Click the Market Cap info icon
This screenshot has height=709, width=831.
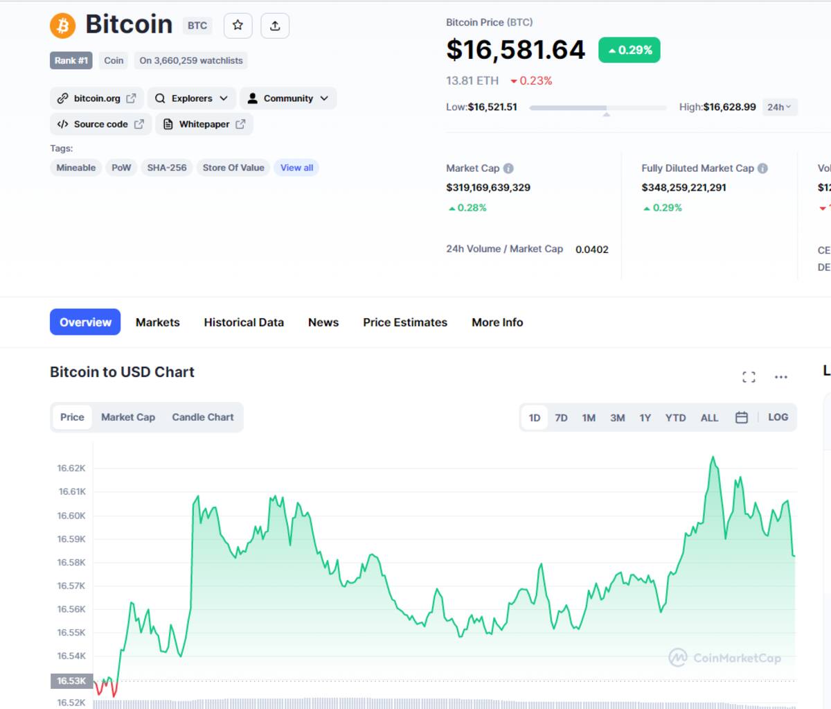508,168
